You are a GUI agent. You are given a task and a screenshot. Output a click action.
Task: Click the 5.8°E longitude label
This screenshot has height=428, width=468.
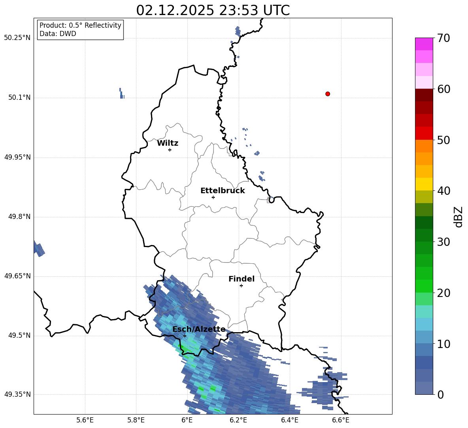[x=136, y=420]
